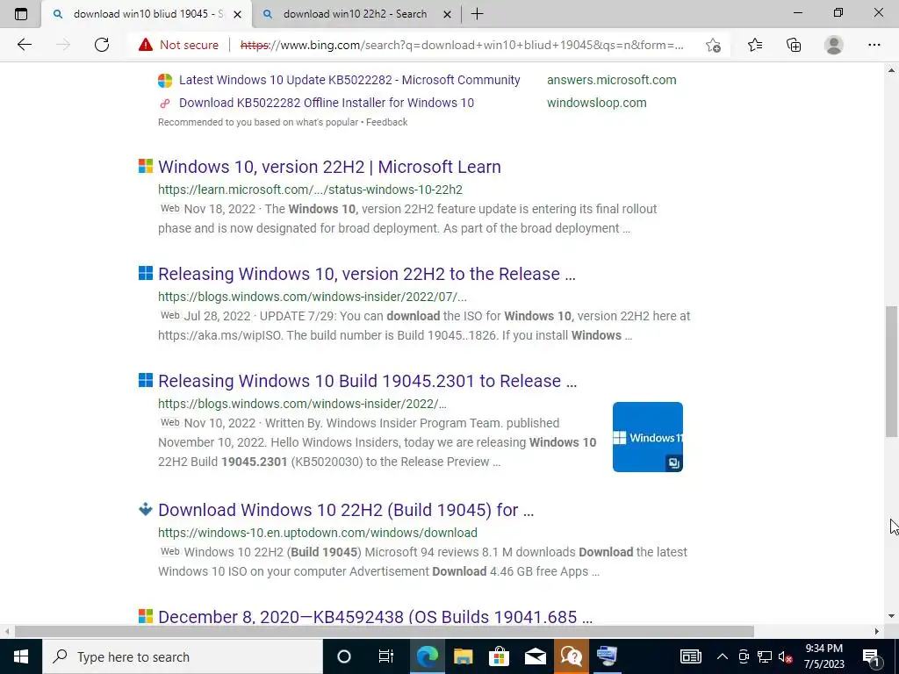
Task: Click the horizontal scrollbar thumb
Action: [x=385, y=631]
